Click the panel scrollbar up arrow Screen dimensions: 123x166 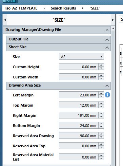[113, 29]
